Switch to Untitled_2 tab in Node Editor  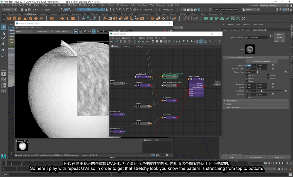(x=127, y=47)
